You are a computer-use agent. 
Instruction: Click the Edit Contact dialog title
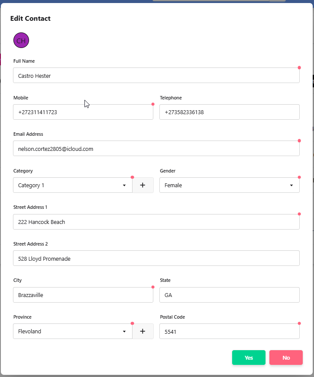[x=30, y=19]
